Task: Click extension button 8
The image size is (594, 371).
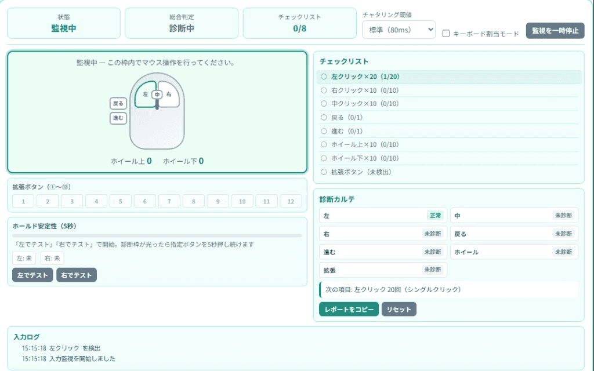Action: pos(194,201)
